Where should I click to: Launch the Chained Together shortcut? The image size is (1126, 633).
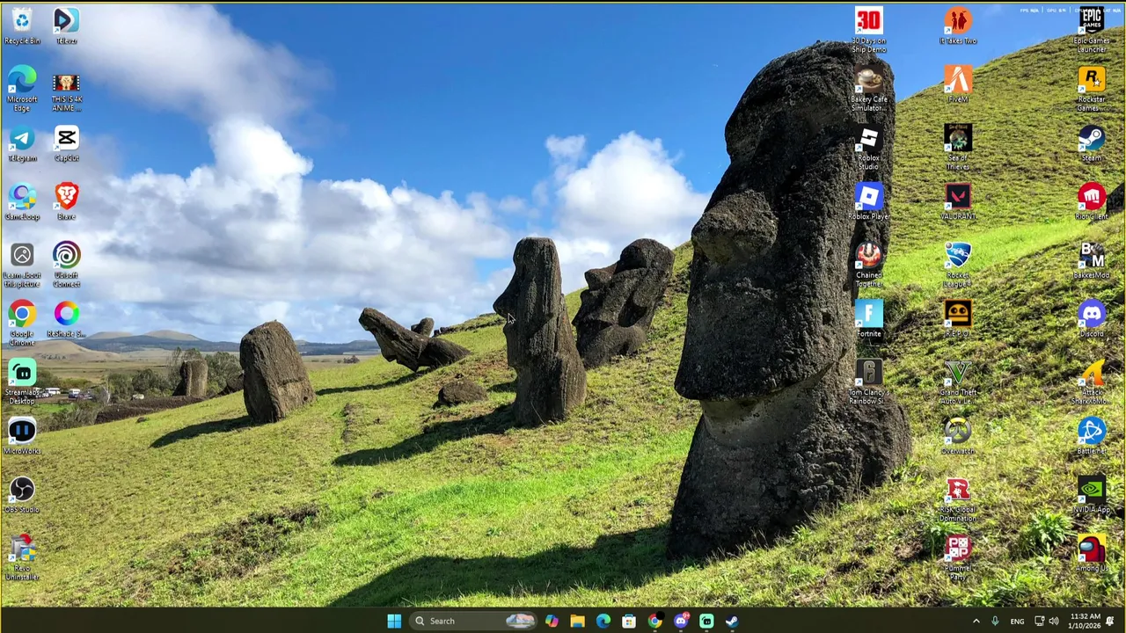coord(869,266)
